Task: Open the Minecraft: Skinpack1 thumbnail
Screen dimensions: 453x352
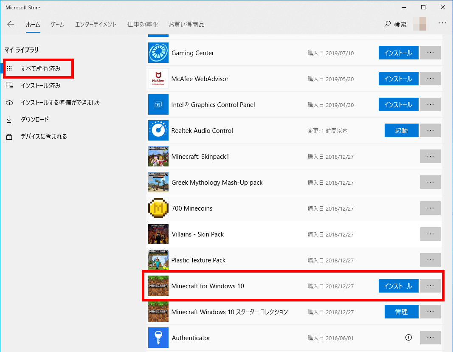Action: tap(158, 156)
